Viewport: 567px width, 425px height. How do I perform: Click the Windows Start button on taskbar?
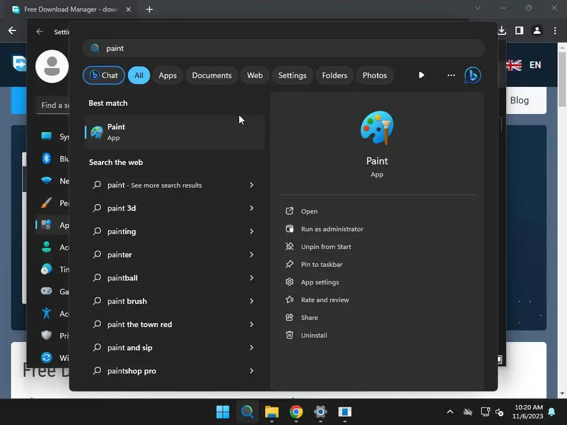[x=223, y=412]
